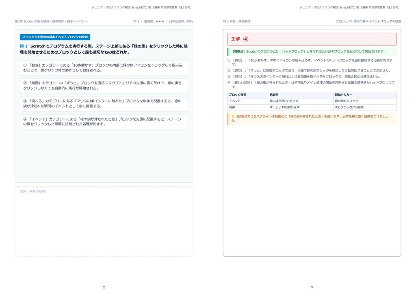Screen dimensions: 416x294
Task: Click explanation ③ 【誤り】 about 「マウスのポインターに触れた」
Action: [x=304, y=77]
